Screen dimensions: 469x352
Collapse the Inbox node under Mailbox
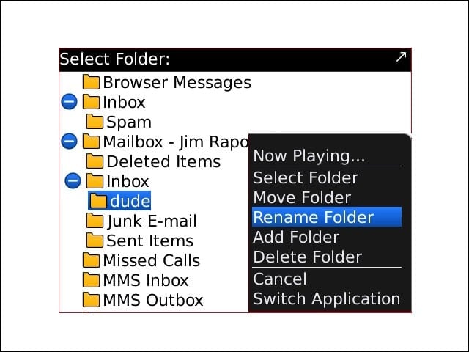pyautogui.click(x=73, y=180)
